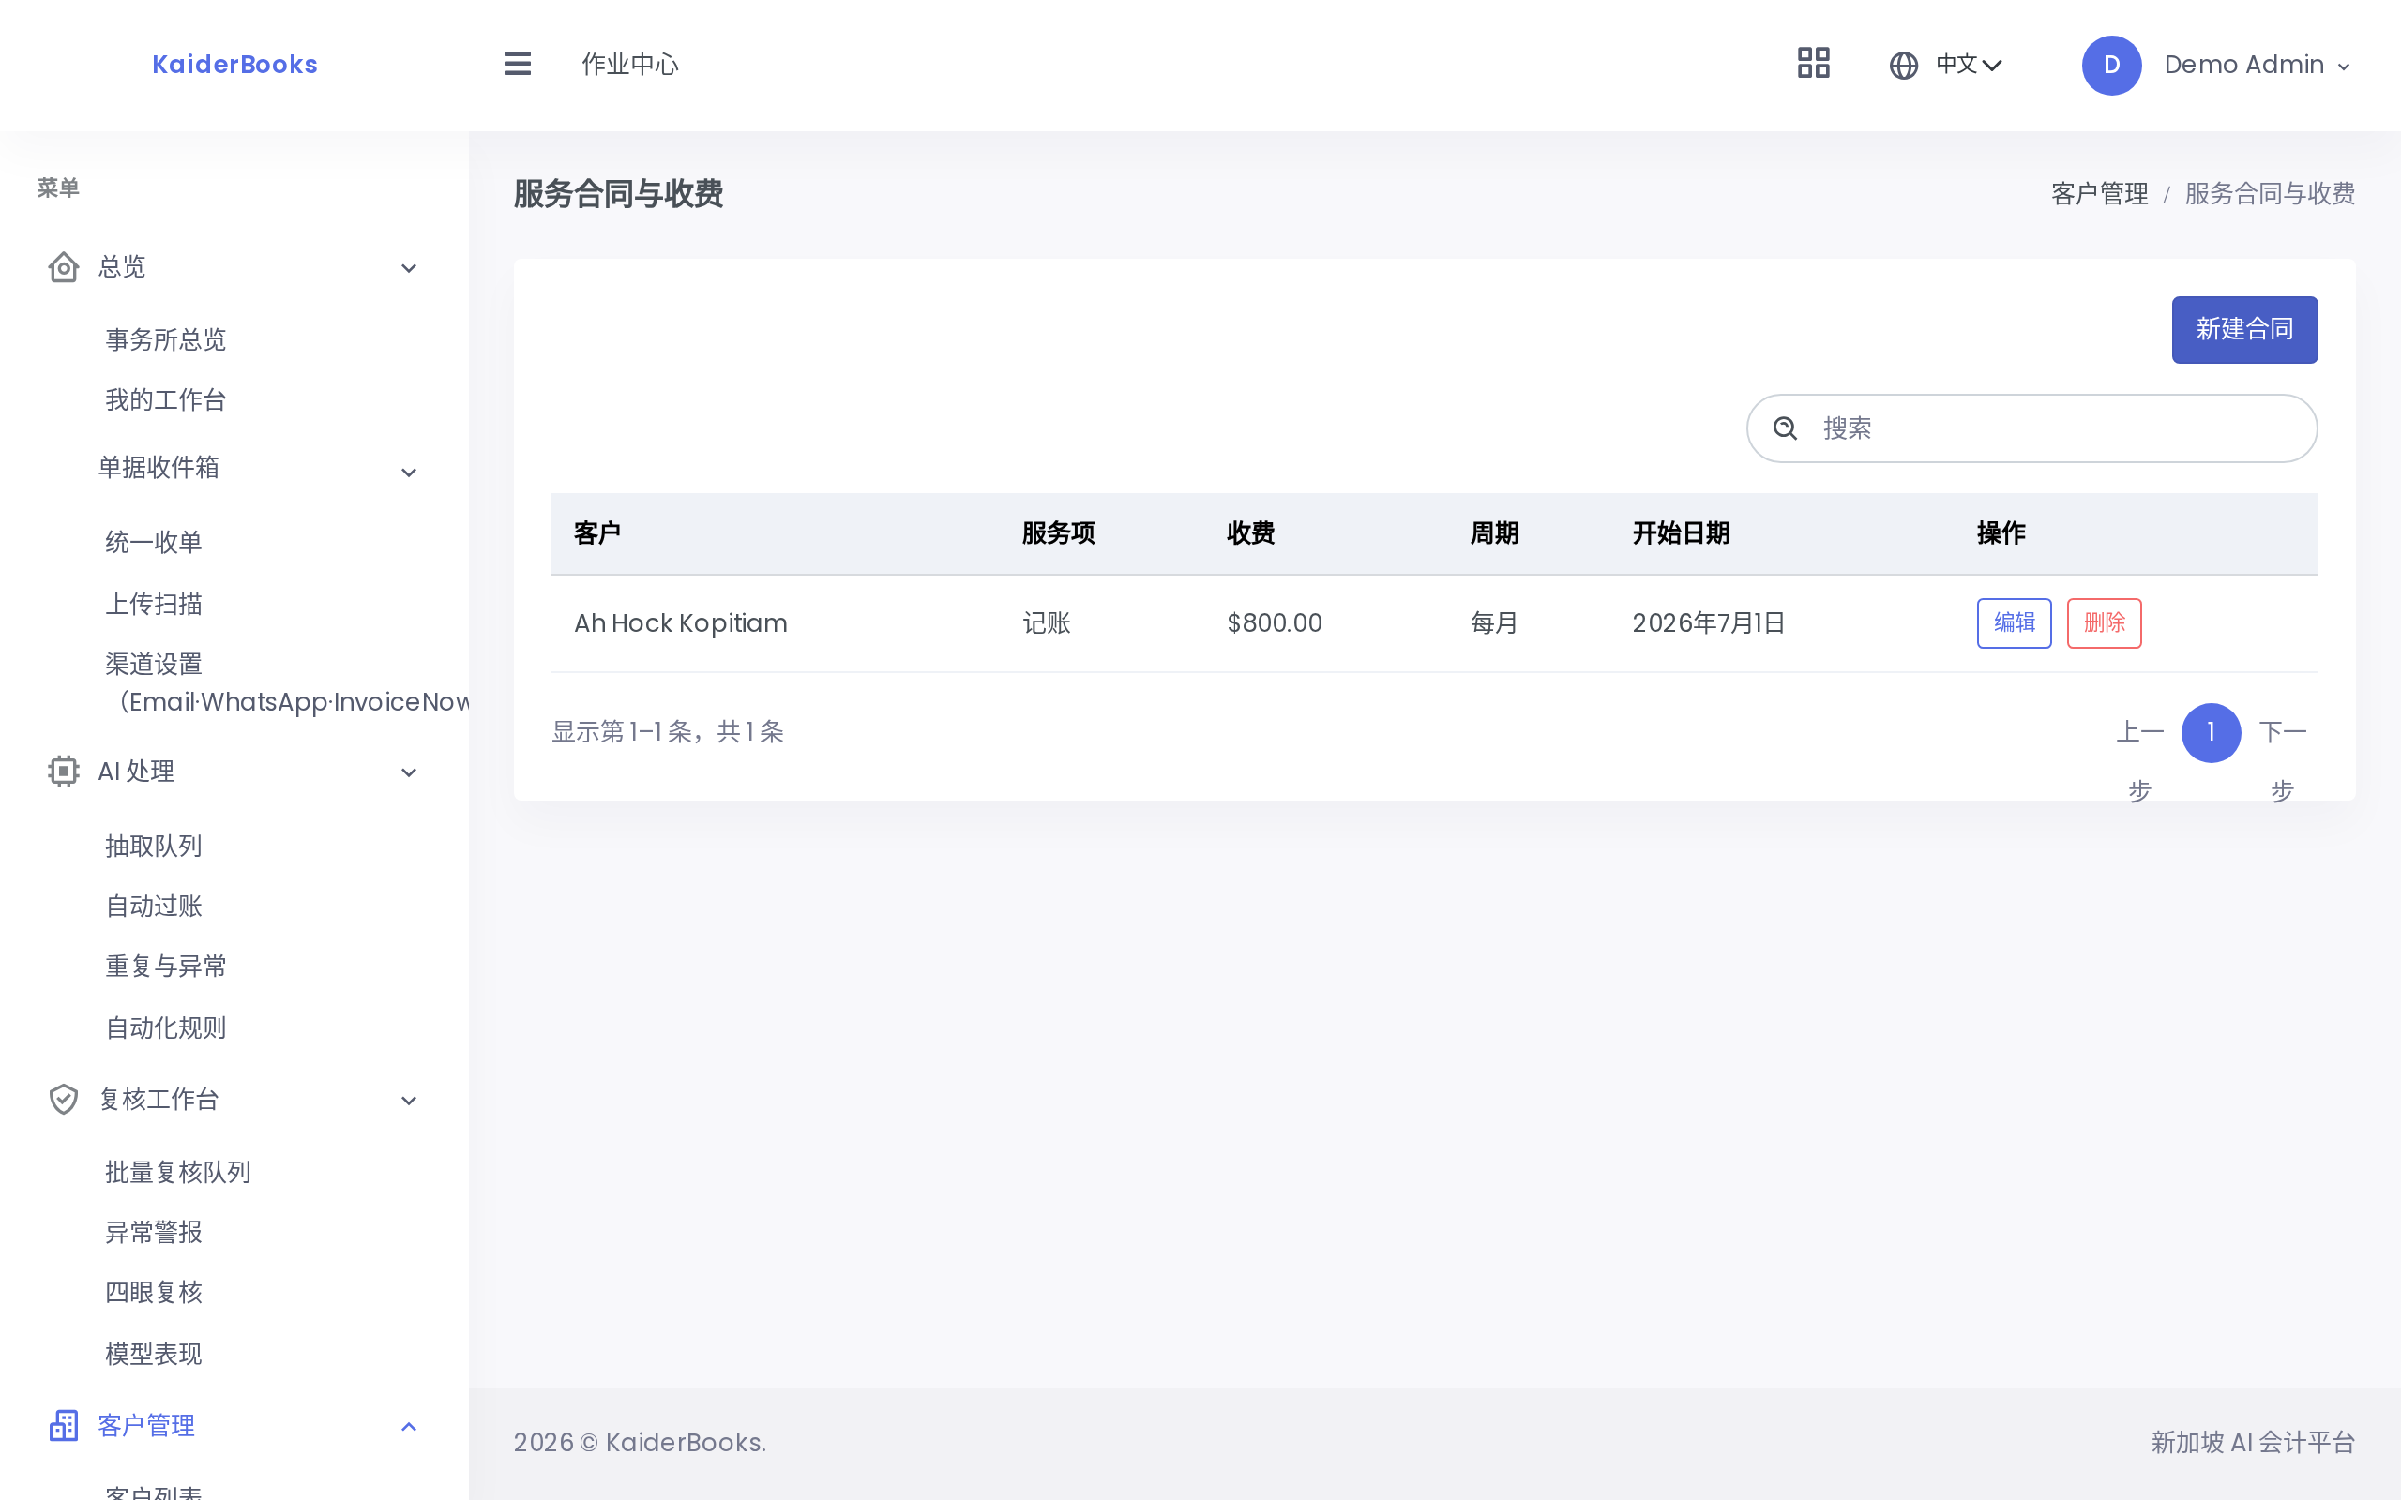Click the magnifier icon in search box
The image size is (2401, 1500).
pyautogui.click(x=1785, y=427)
